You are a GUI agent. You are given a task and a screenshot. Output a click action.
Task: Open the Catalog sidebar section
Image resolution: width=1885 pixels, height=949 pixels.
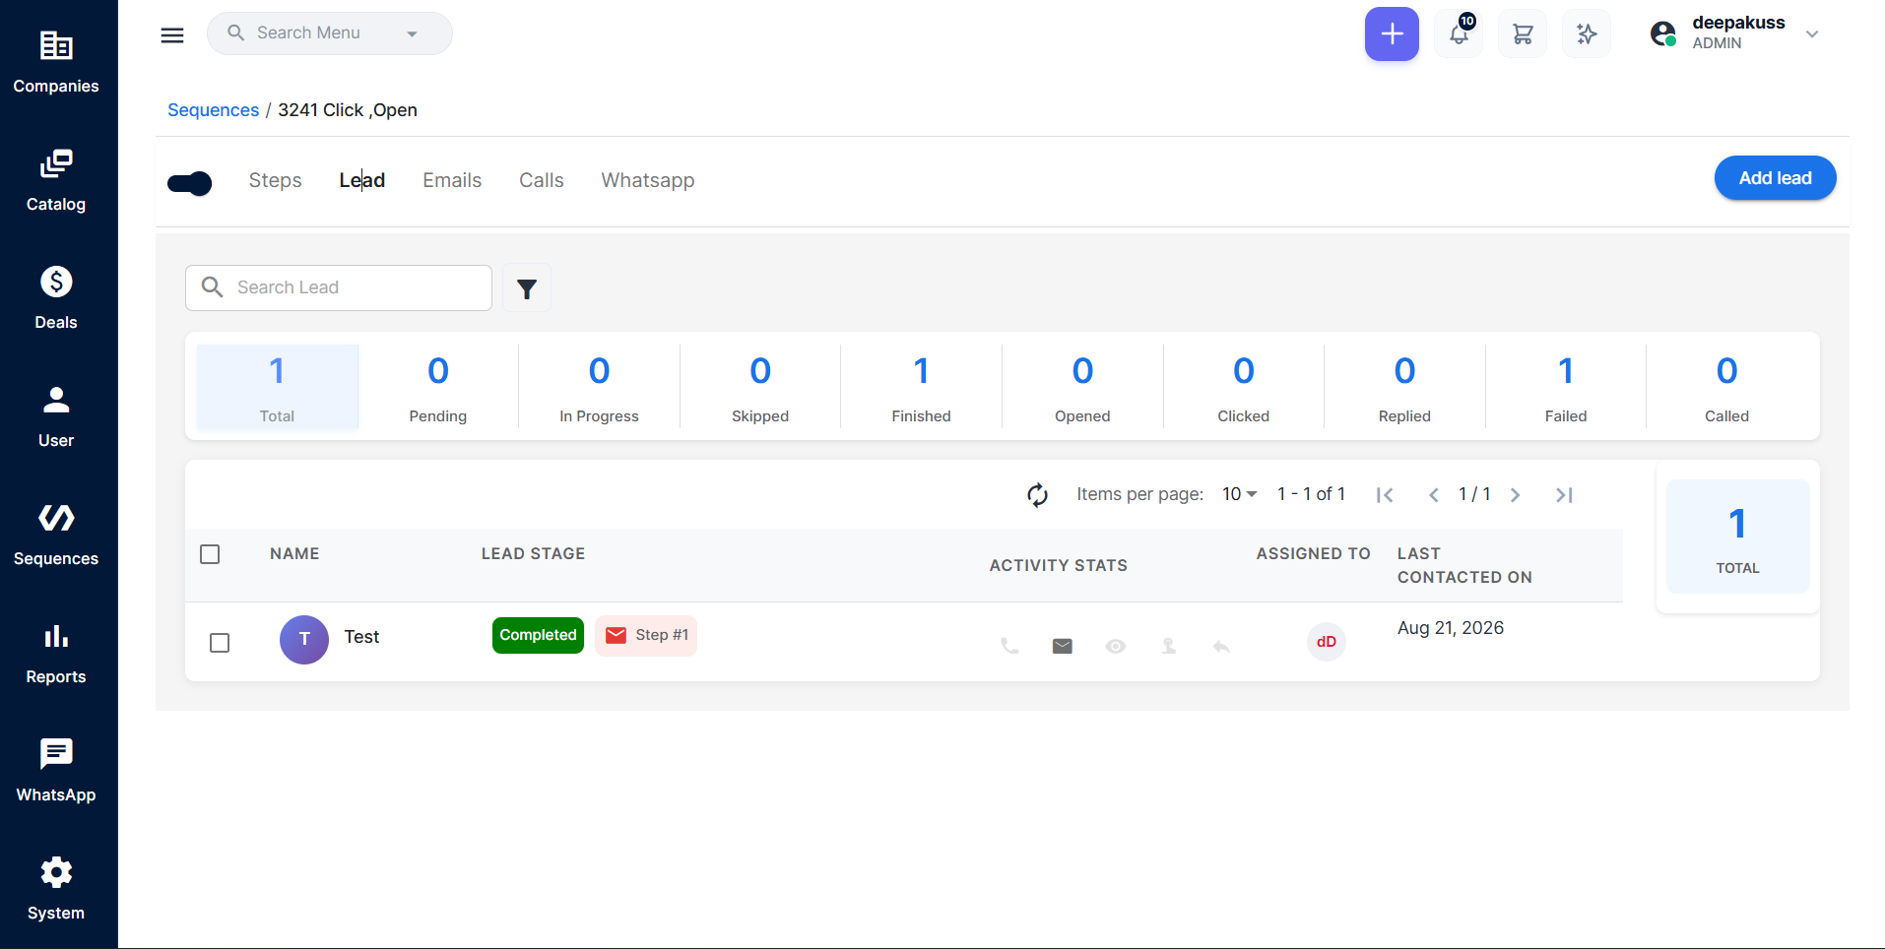coord(56,180)
